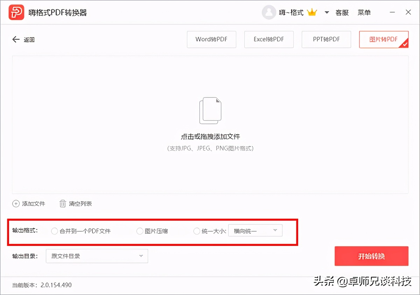This screenshot has height=295, width=420.
Task: Select the 统一大小 radio button
Action: pos(197,231)
